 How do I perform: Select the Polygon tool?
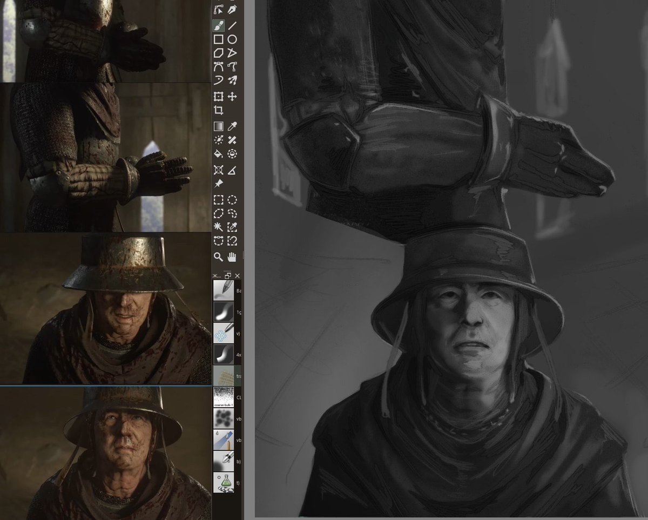point(219,53)
